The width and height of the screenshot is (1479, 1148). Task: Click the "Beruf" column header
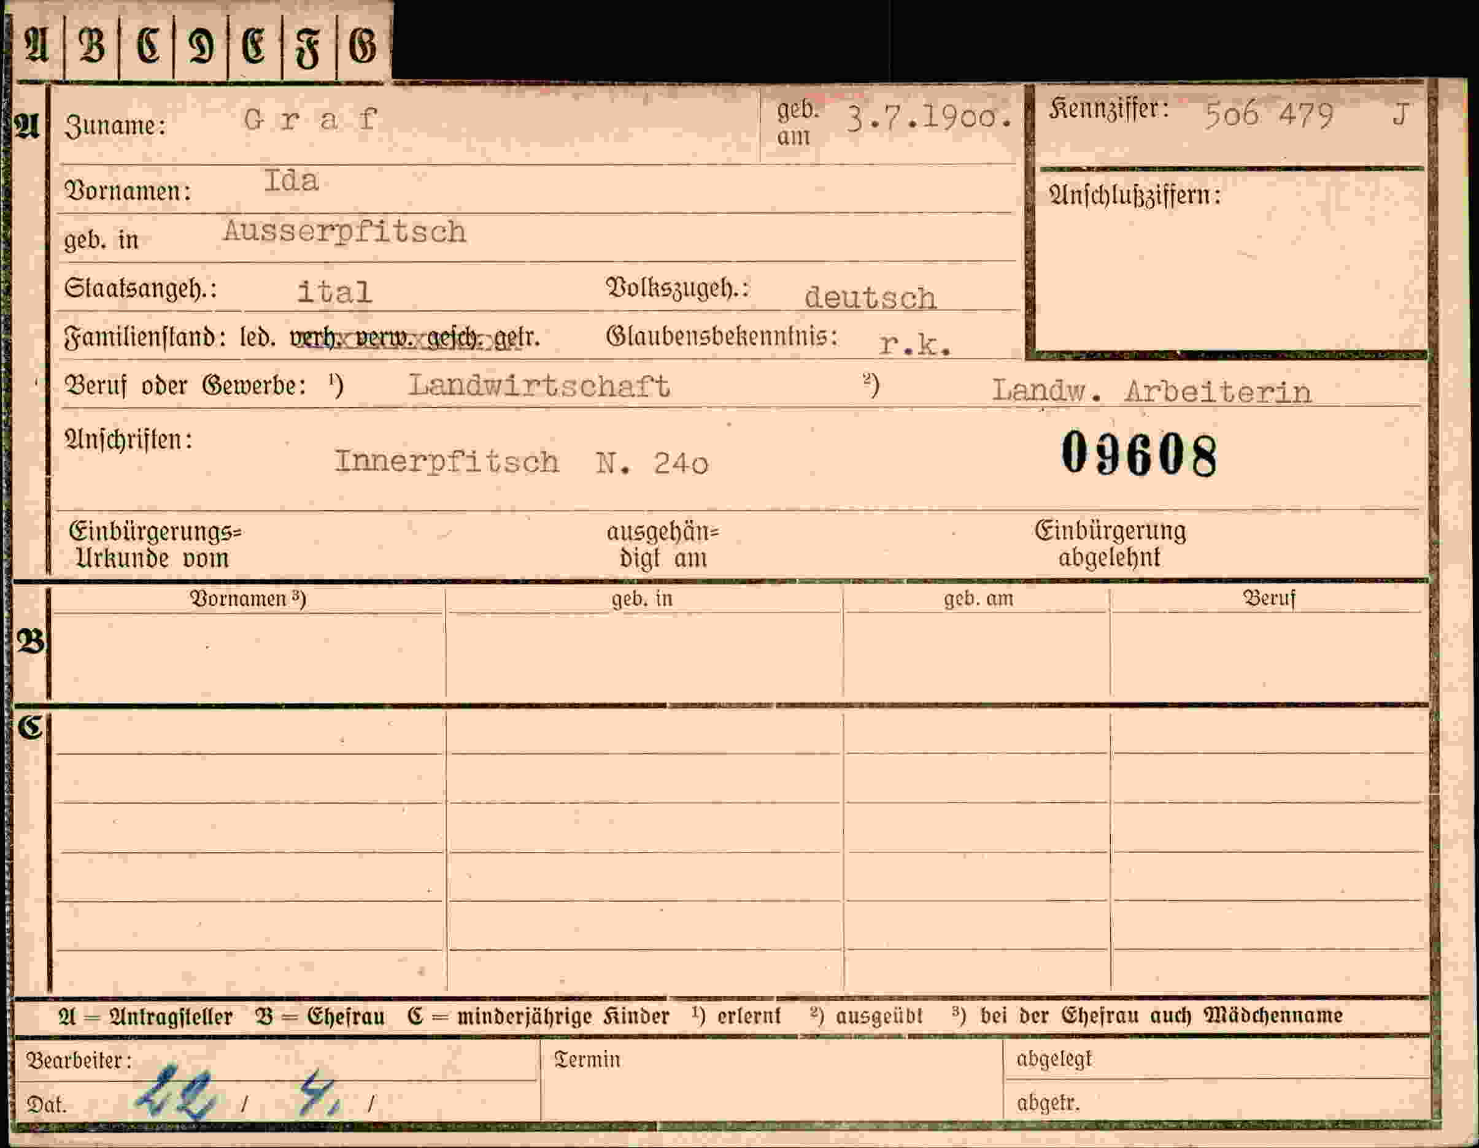tap(1269, 598)
